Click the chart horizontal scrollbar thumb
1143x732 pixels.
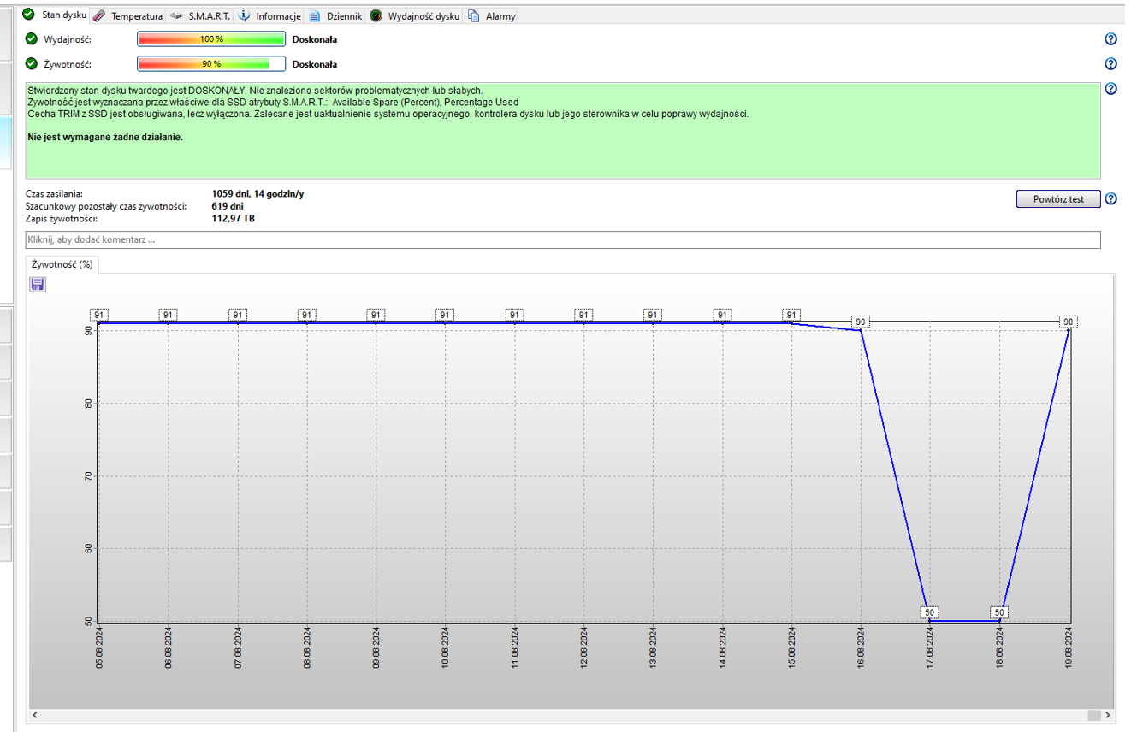tap(1093, 715)
